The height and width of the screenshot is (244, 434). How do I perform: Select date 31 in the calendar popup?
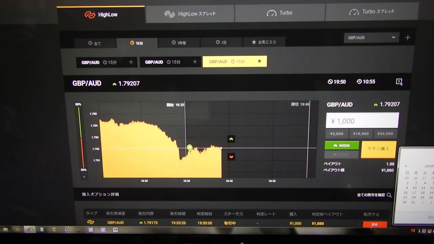point(413,202)
